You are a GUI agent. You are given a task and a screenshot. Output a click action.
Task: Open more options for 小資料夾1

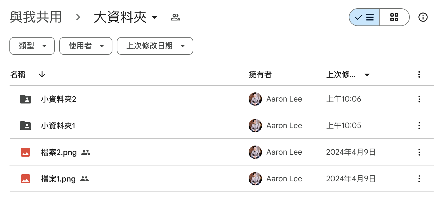click(419, 126)
